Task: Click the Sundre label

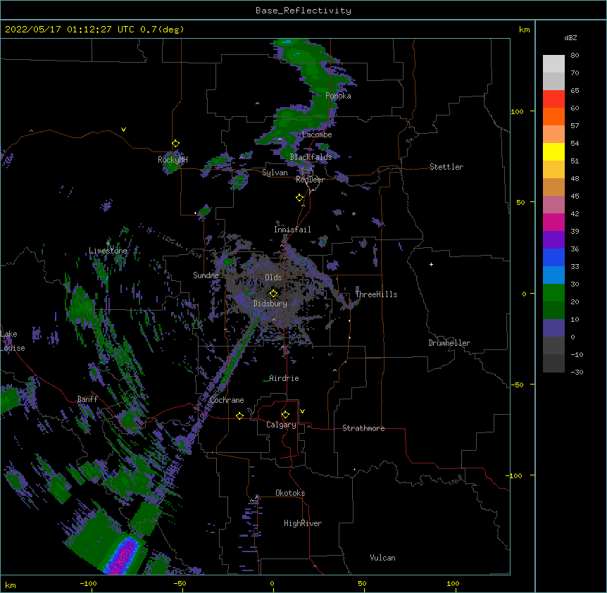Action: tap(206, 275)
